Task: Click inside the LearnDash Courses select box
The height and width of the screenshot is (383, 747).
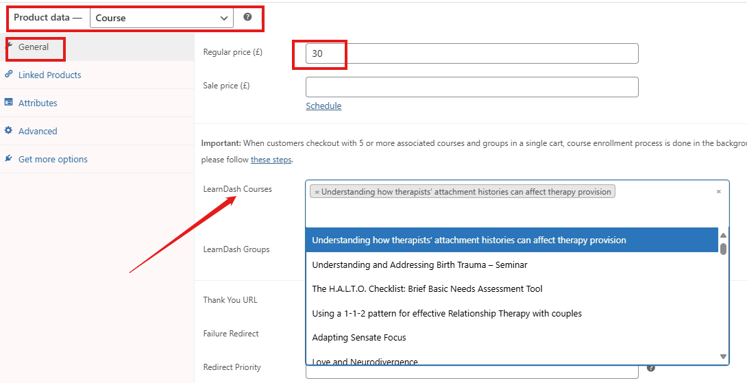Action: coord(517,204)
